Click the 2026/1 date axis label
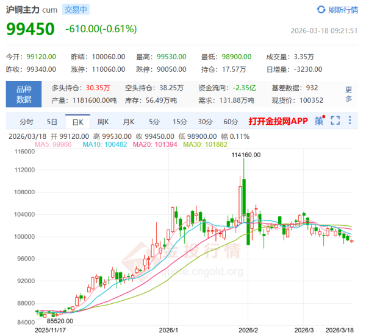 (168, 330)
